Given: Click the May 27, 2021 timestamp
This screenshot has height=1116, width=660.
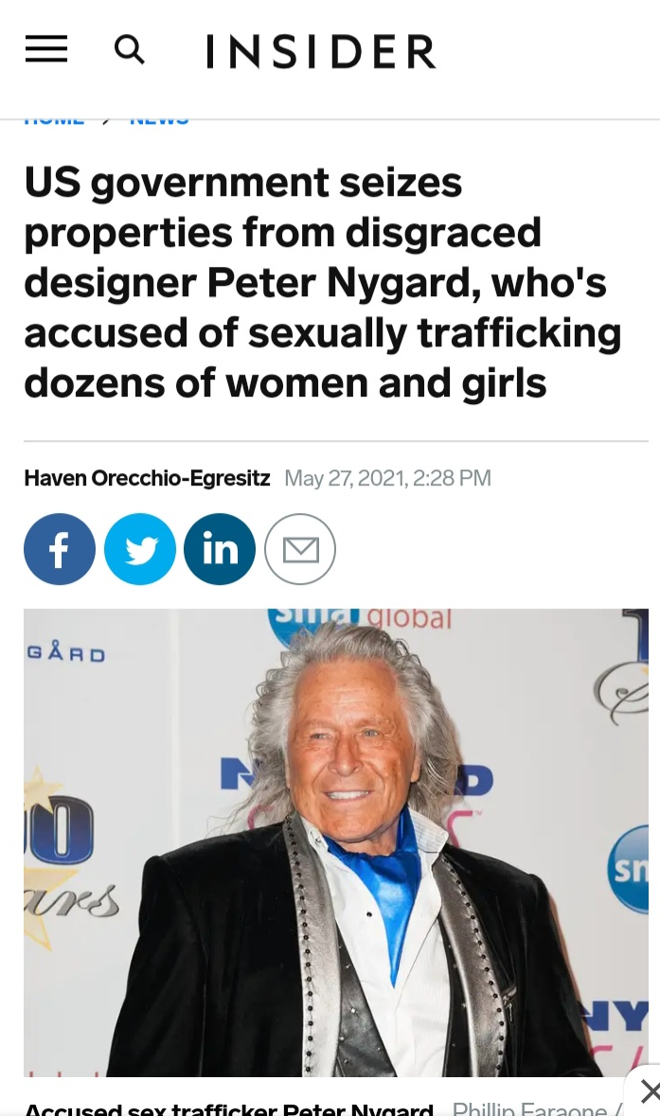Looking at the screenshot, I should (x=388, y=478).
